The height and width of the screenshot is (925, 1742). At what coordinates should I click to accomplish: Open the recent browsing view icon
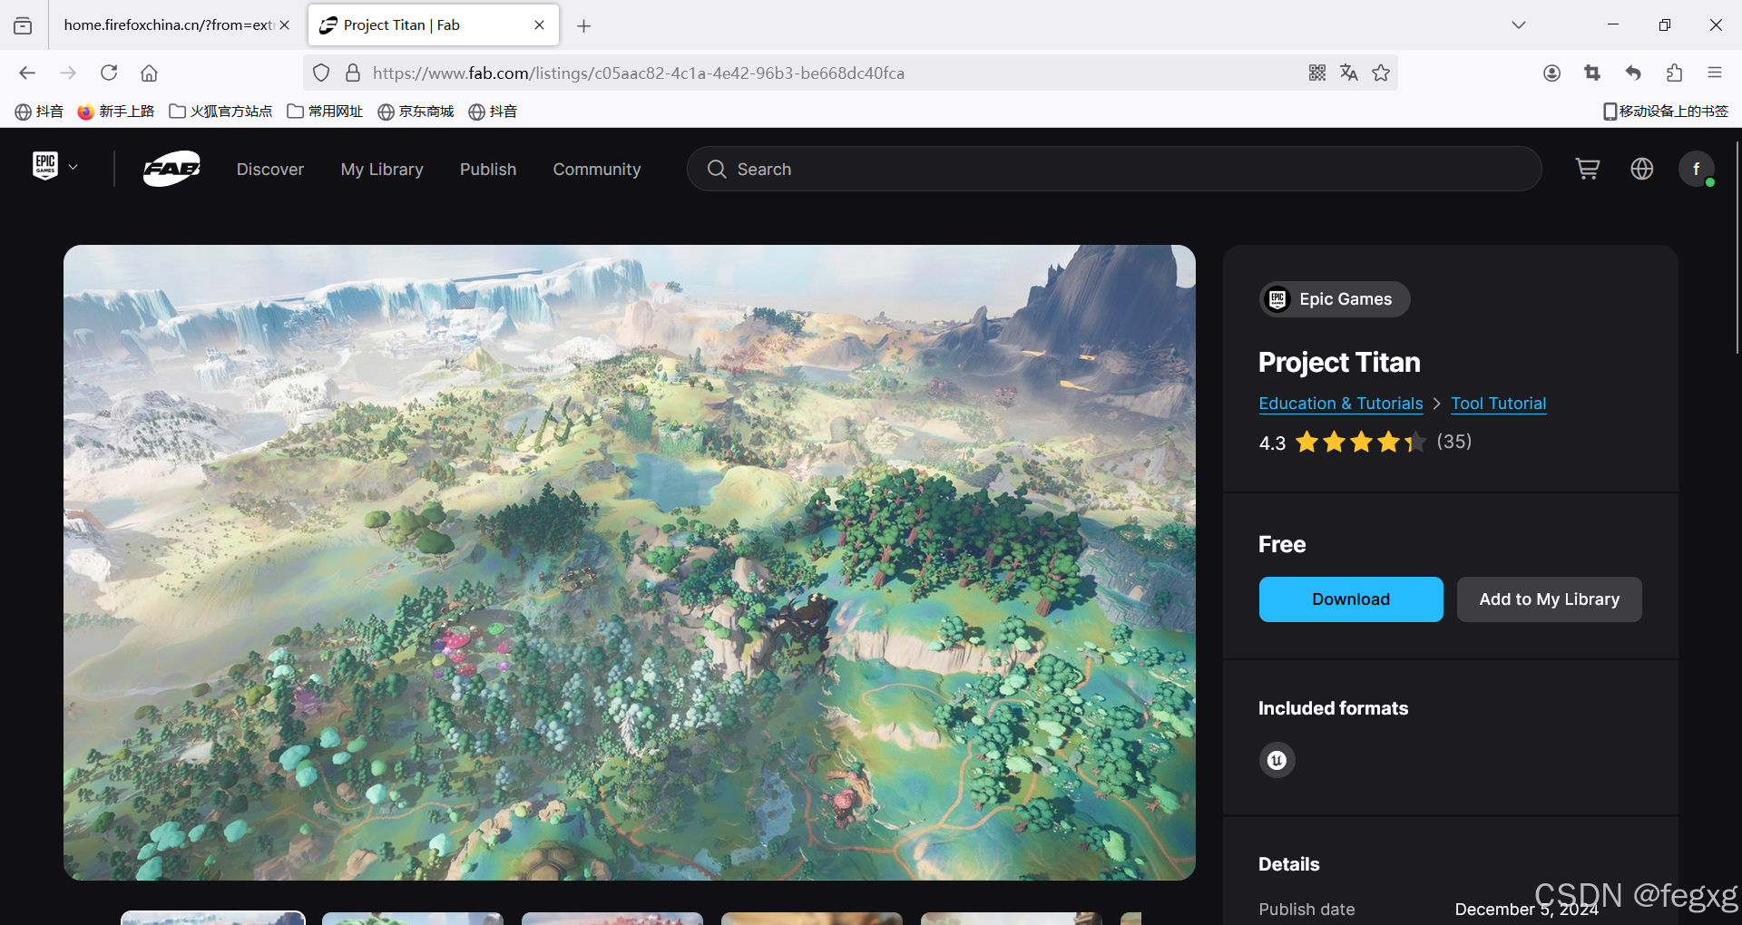pos(23,25)
